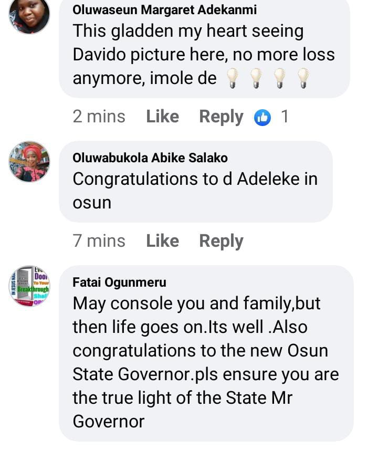The height and width of the screenshot is (450, 378).
Task: Open Oluwaseun Margaret Adekanmi's profile picture
Action: [29, 15]
